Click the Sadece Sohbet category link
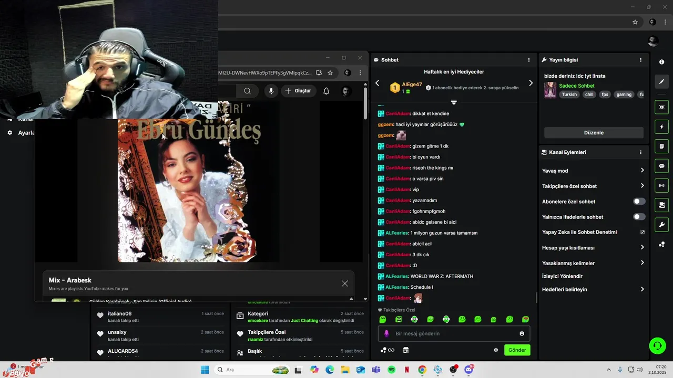The width and height of the screenshot is (673, 378). (577, 86)
